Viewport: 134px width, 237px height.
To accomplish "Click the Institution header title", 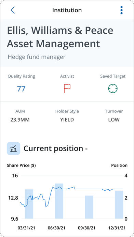I will click(x=67, y=10).
